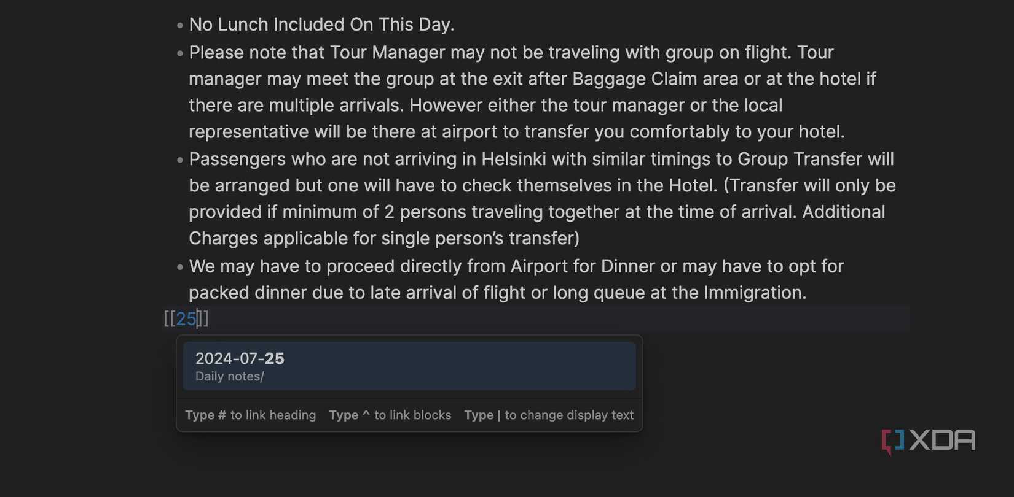Click the words "Baggage Claim" in the note
Viewport: 1014px width, 497px height.
[x=620, y=79]
